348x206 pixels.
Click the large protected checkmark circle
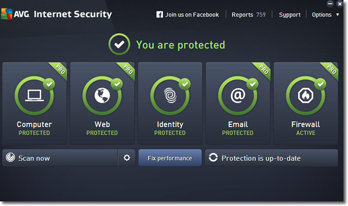pos(120,44)
